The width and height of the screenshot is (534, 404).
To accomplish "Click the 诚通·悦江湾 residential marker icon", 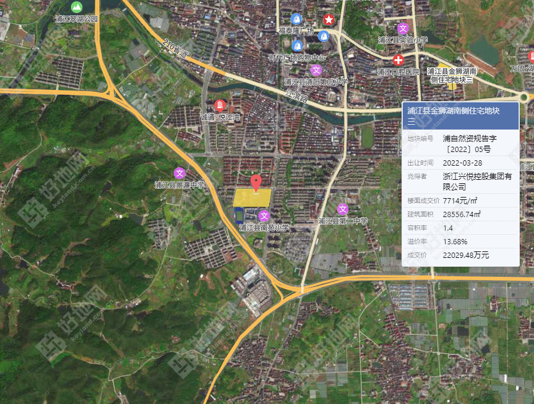I will click(x=220, y=106).
